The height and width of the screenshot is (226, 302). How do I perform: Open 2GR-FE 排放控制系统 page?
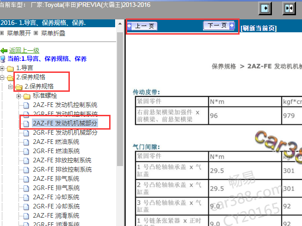coord(62,169)
